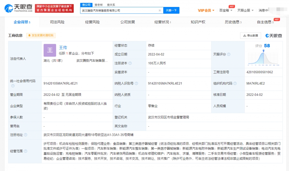This screenshot has height=171, width=289.
Task: Click the help icon next to 注册地址
Action: point(25,135)
